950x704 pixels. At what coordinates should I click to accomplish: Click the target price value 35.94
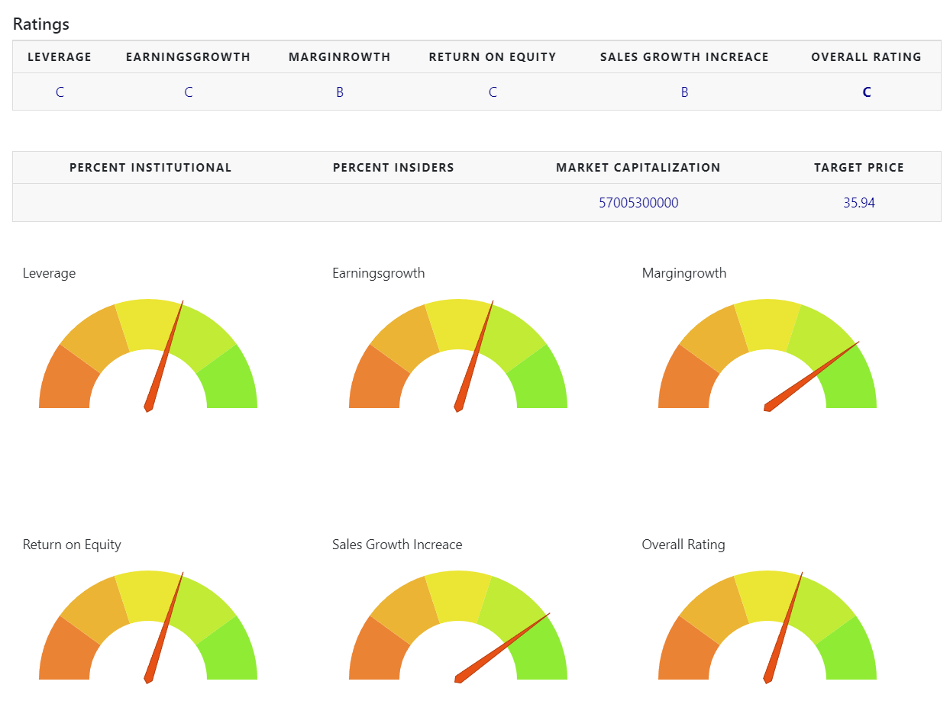pyautogui.click(x=859, y=203)
